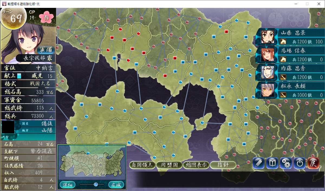This screenshot has height=191, width=325.
Task: Toggle 縮図表示 miniature map display
Action: (x=196, y=165)
